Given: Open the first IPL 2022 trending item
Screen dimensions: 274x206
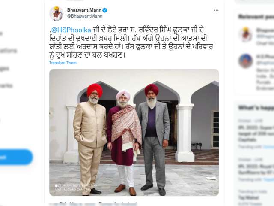Looking at the screenshot, I should 256,134.
